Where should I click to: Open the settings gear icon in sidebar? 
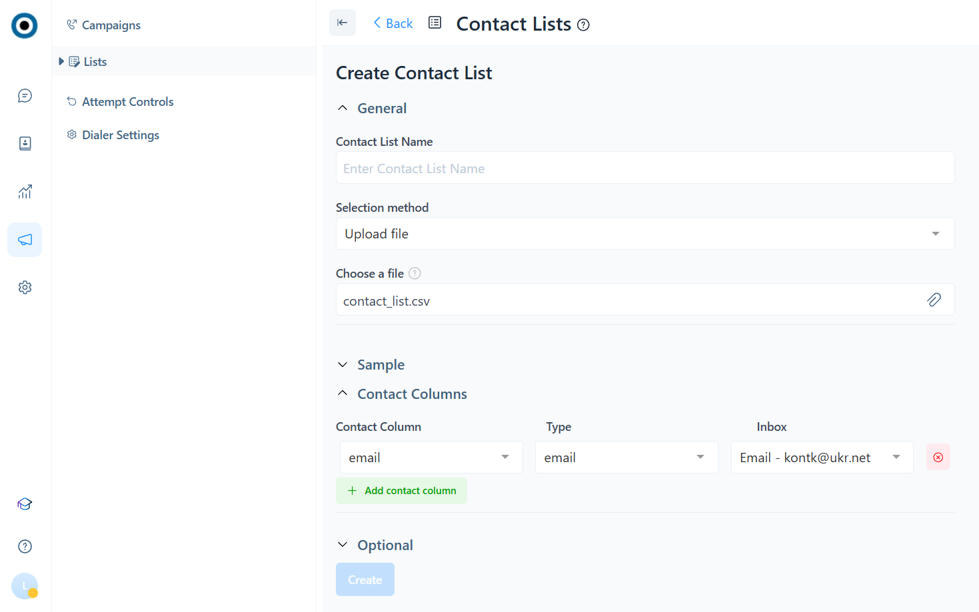click(25, 288)
